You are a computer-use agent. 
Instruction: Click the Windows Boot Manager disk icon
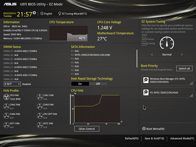click(146, 80)
